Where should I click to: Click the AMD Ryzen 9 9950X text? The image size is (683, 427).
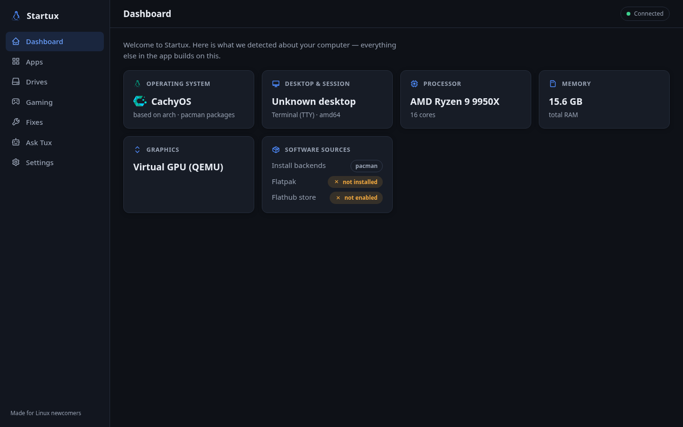pos(455,101)
